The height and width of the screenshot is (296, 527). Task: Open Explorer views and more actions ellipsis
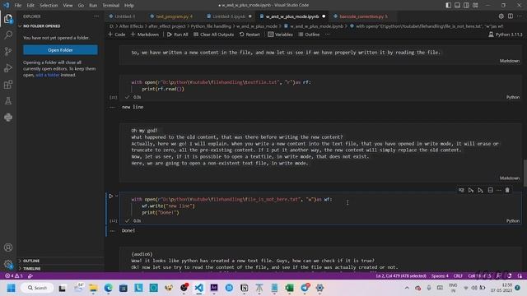tap(96, 16)
